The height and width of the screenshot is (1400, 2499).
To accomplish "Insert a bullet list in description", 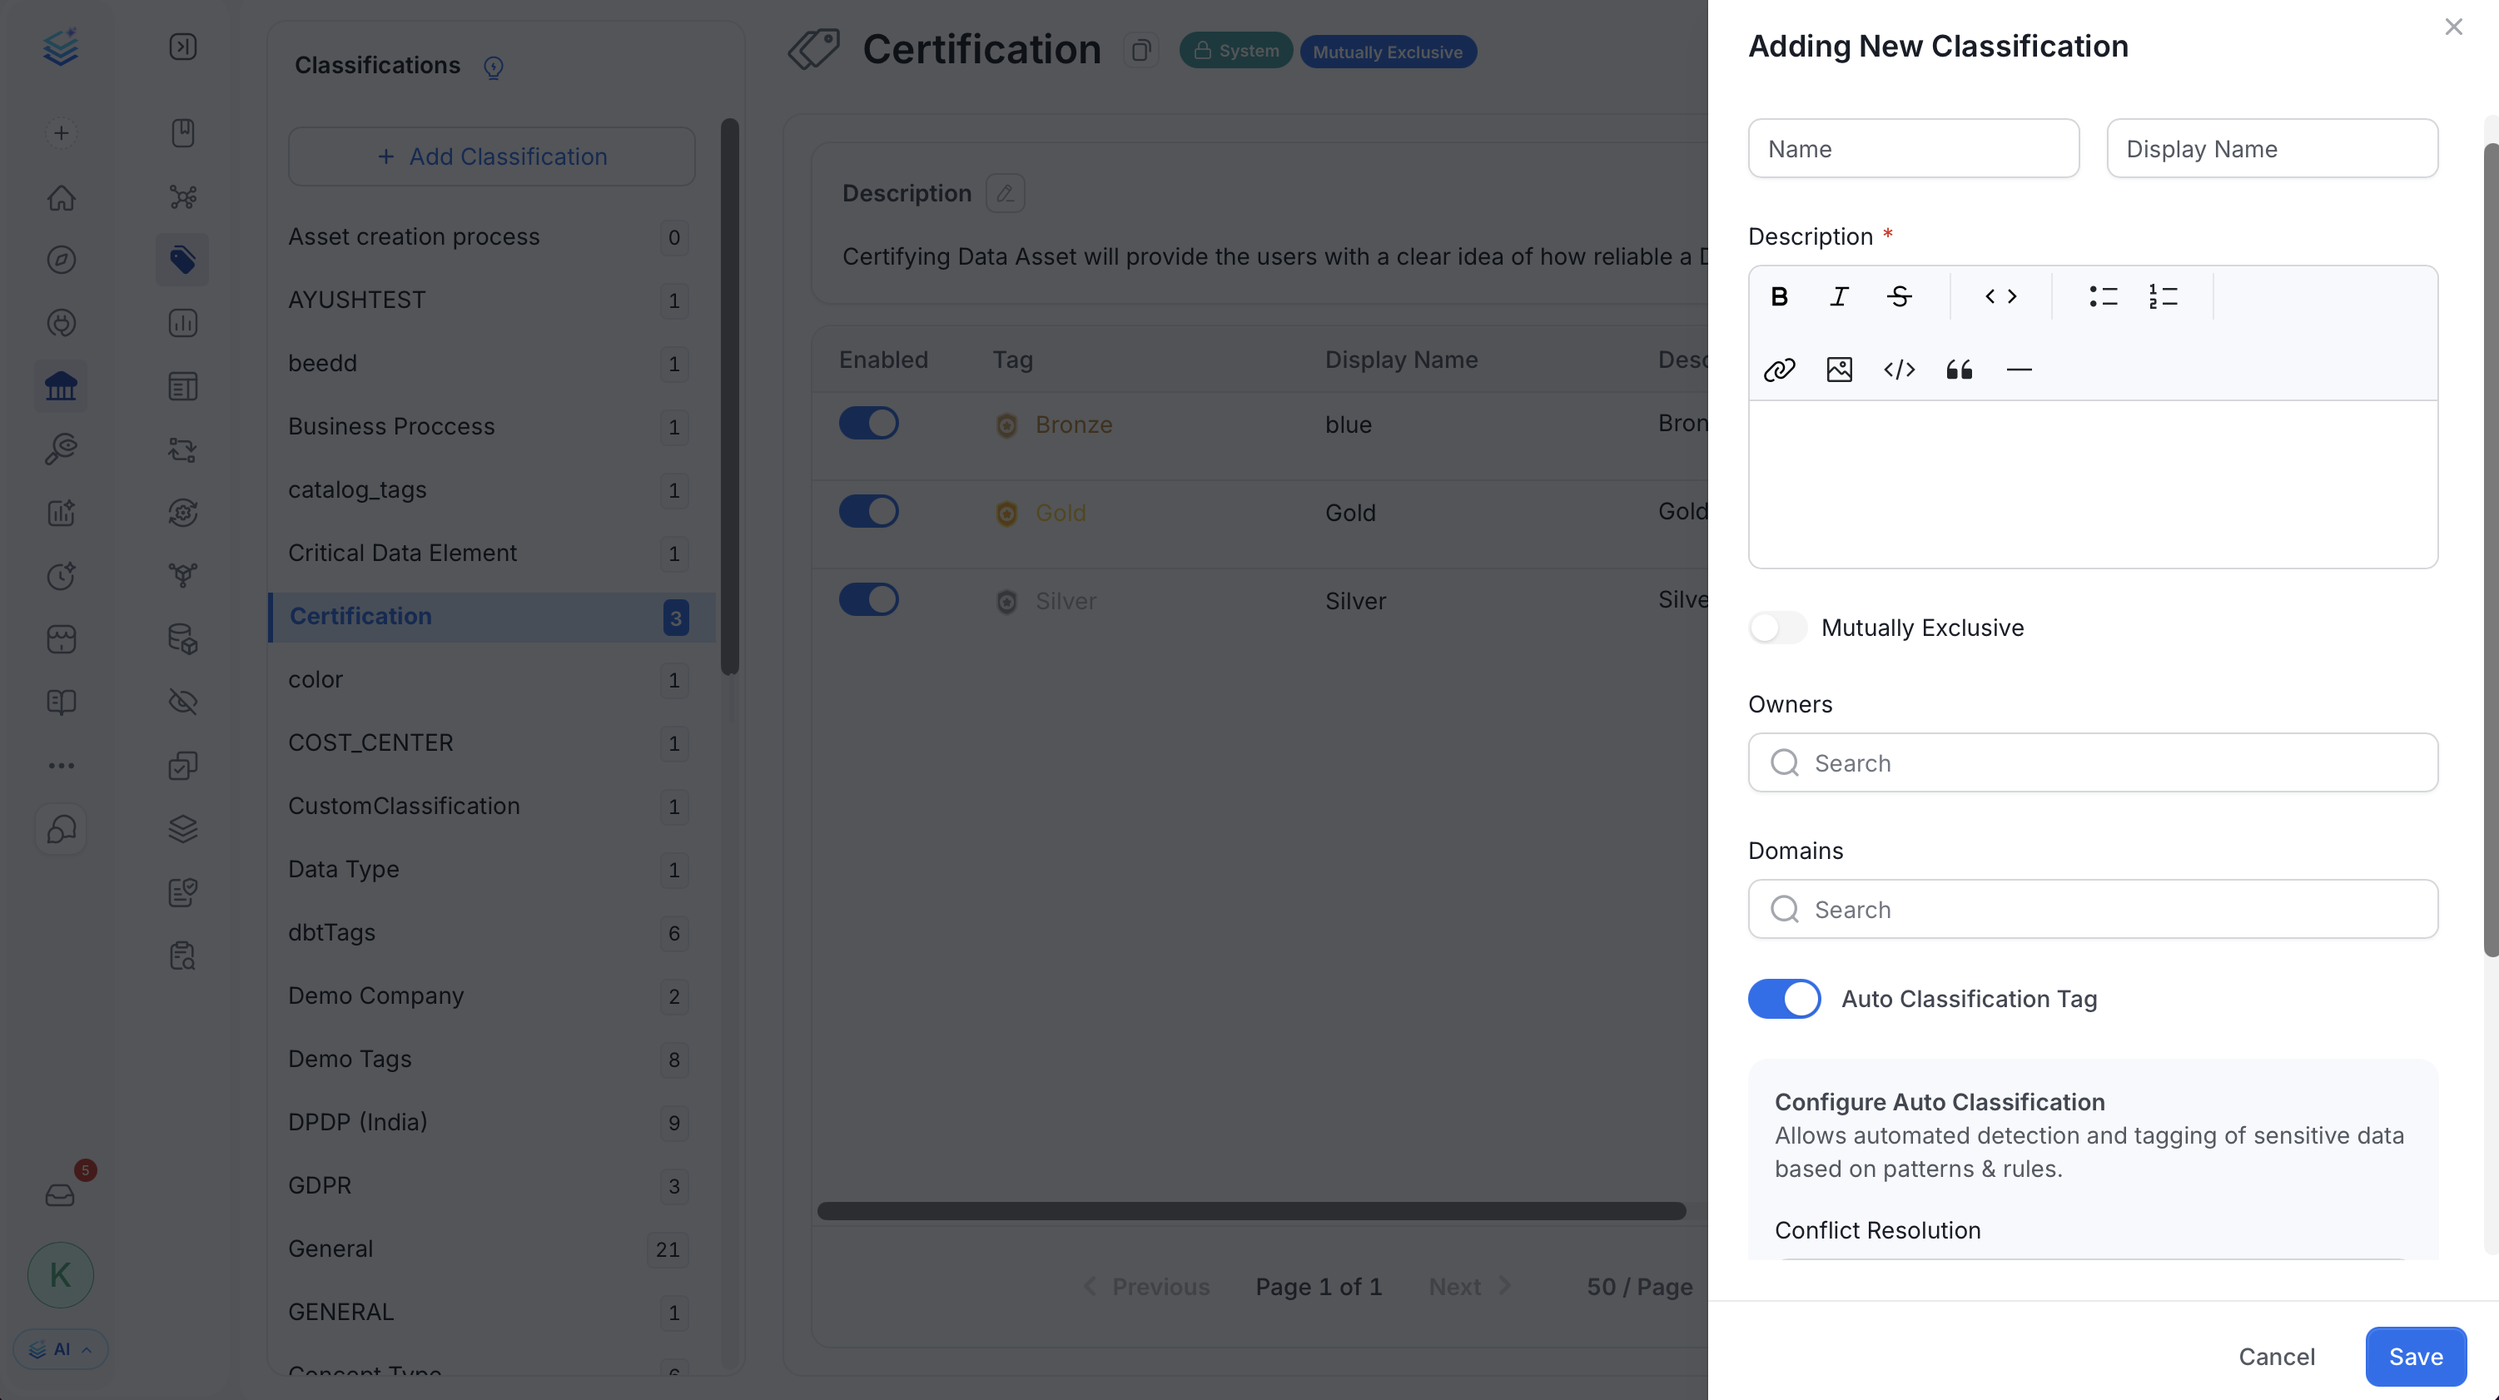I will (x=2102, y=297).
